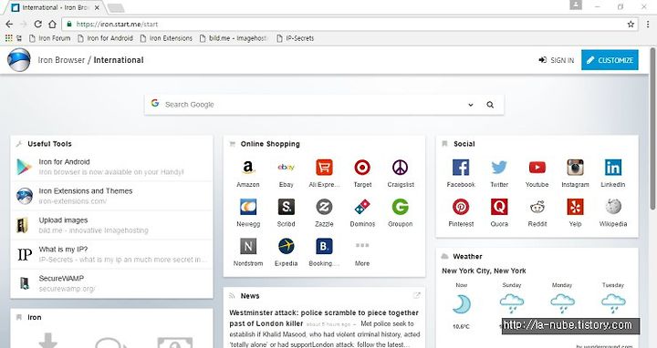This screenshot has height=348, width=657.
Task: Open the IP-Secrets bookmark
Action: coord(296,38)
